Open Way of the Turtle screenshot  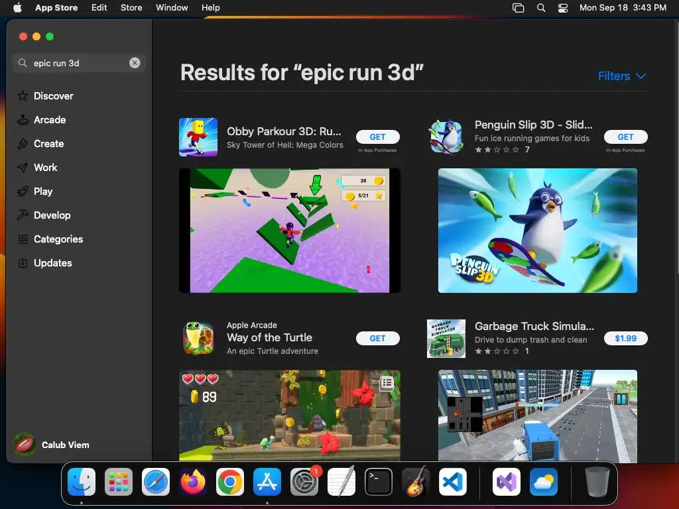point(289,415)
